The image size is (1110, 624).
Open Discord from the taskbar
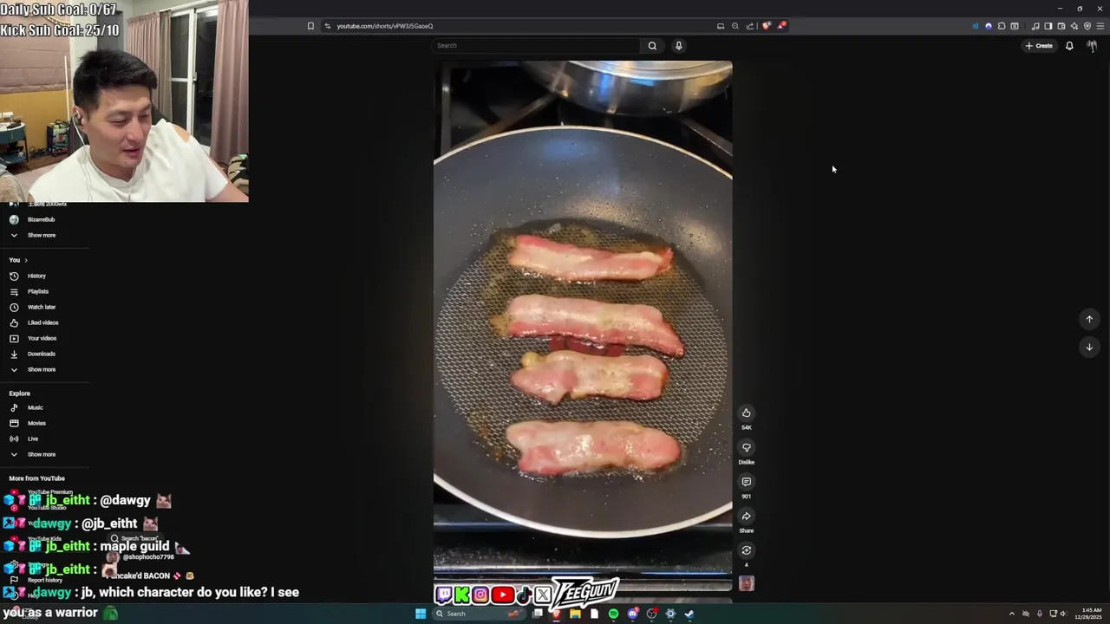pos(633,614)
